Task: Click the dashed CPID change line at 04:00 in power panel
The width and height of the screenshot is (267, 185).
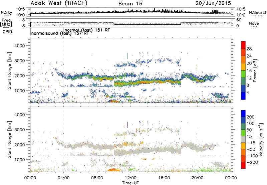Action: pos(64,70)
